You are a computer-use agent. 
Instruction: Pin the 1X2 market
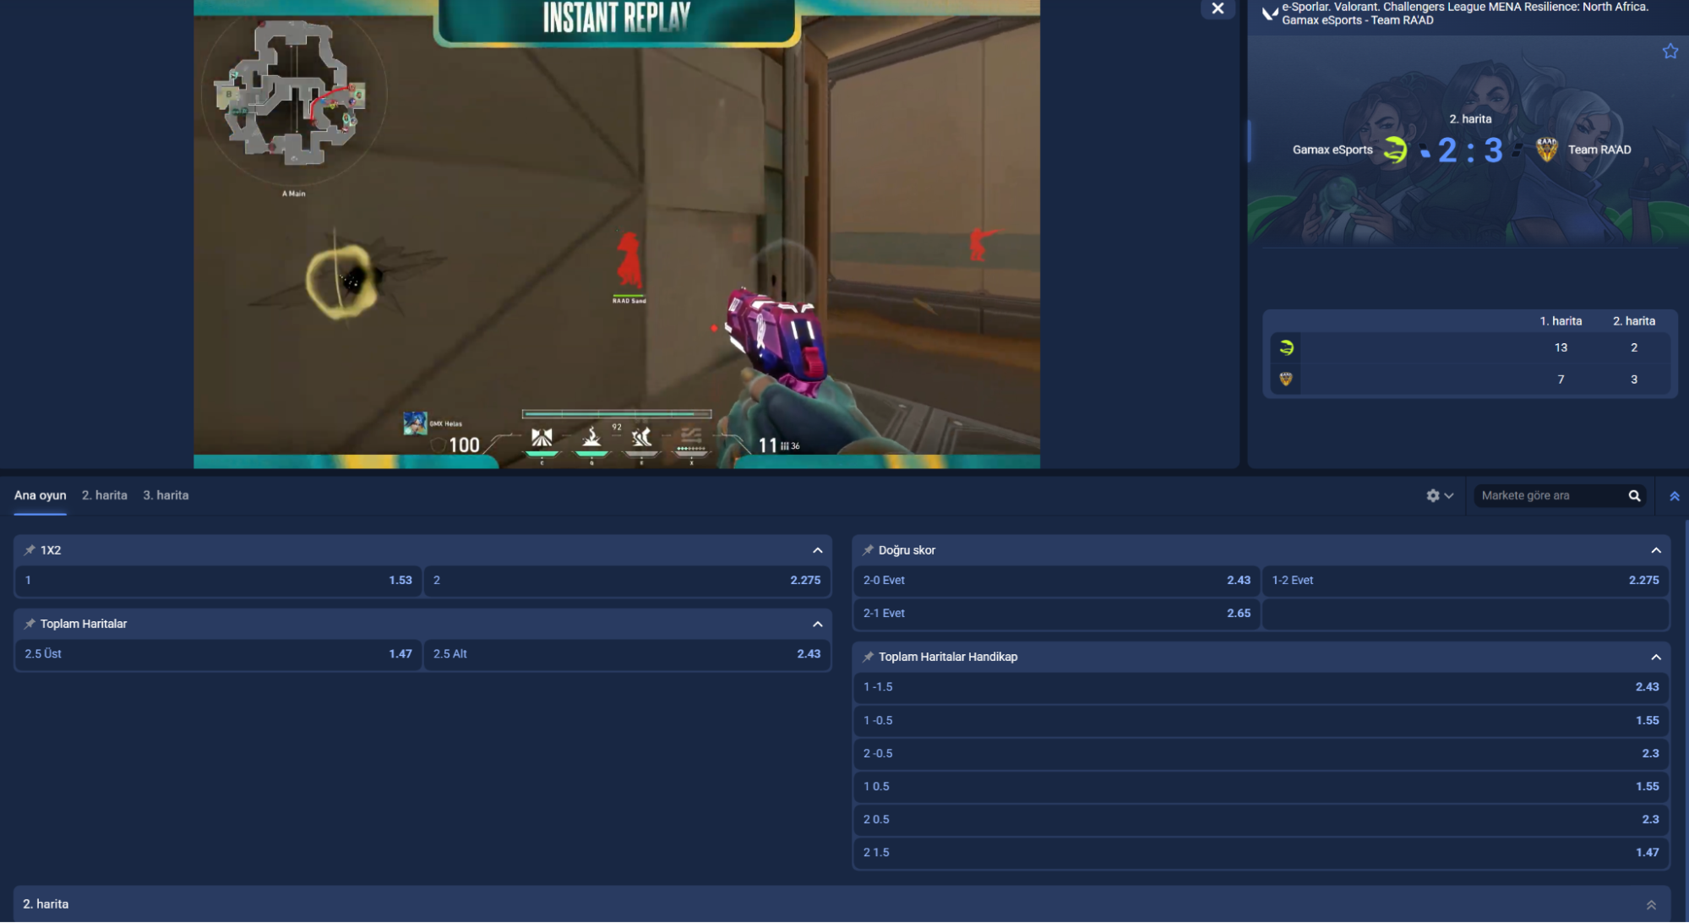(x=30, y=550)
